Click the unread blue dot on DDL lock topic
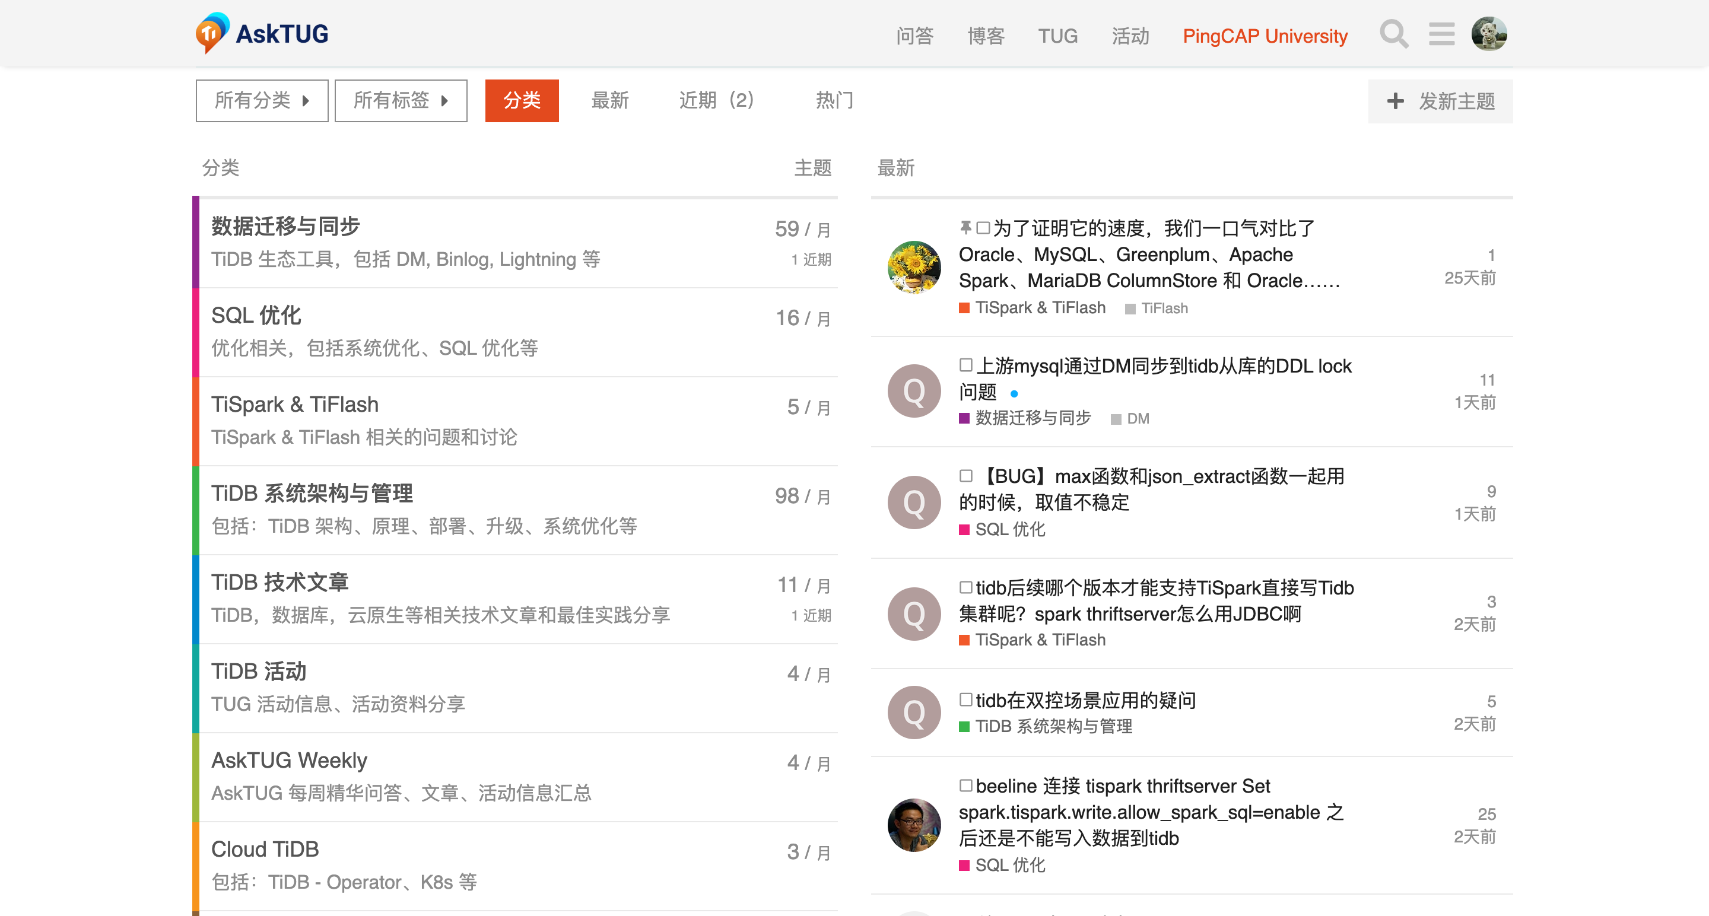This screenshot has width=1709, height=916. click(x=1014, y=393)
